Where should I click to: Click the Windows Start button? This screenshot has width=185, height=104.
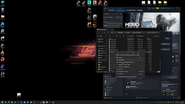point(2,102)
